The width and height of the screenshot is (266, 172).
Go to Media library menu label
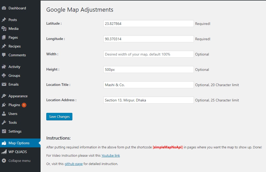(x=13, y=29)
